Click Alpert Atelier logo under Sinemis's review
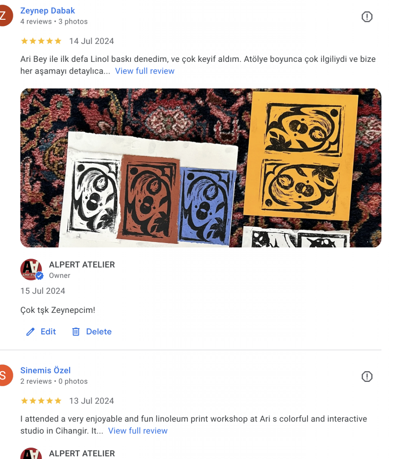394x459 pixels. point(31,454)
